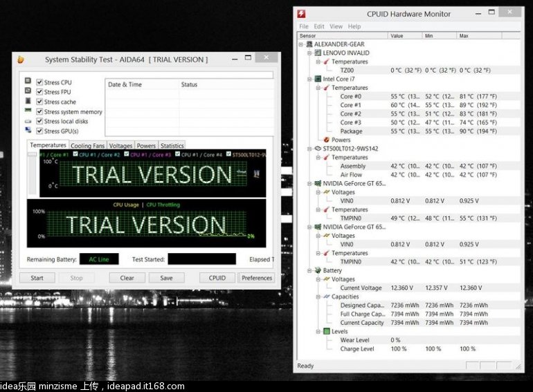This screenshot has height=392, width=533.
Task: Click the Capacities icon under Battery
Action: click(326, 297)
